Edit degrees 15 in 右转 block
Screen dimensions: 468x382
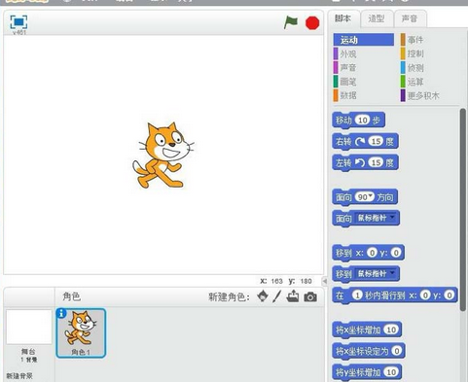[x=376, y=142]
